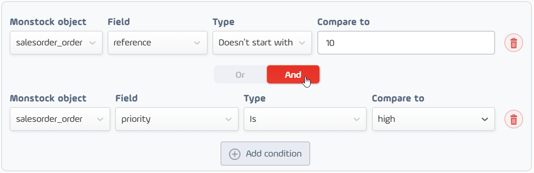Open second row's salesorder_order object dropdown
534x173 pixels.
point(60,119)
